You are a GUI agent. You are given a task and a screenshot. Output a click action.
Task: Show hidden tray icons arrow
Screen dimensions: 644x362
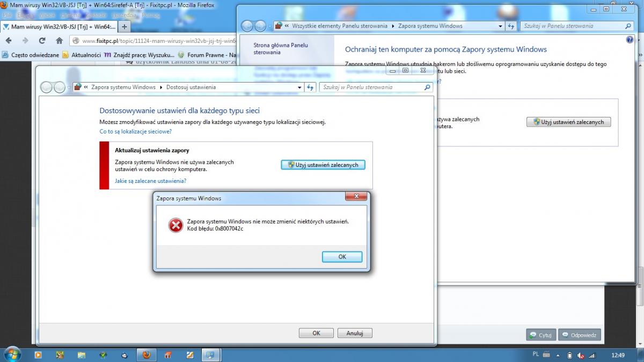558,355
